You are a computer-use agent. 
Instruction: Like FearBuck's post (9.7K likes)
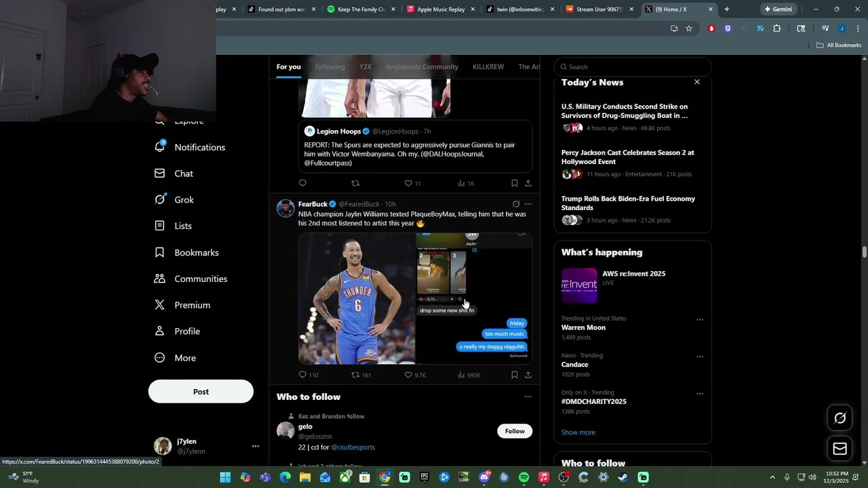click(415, 375)
